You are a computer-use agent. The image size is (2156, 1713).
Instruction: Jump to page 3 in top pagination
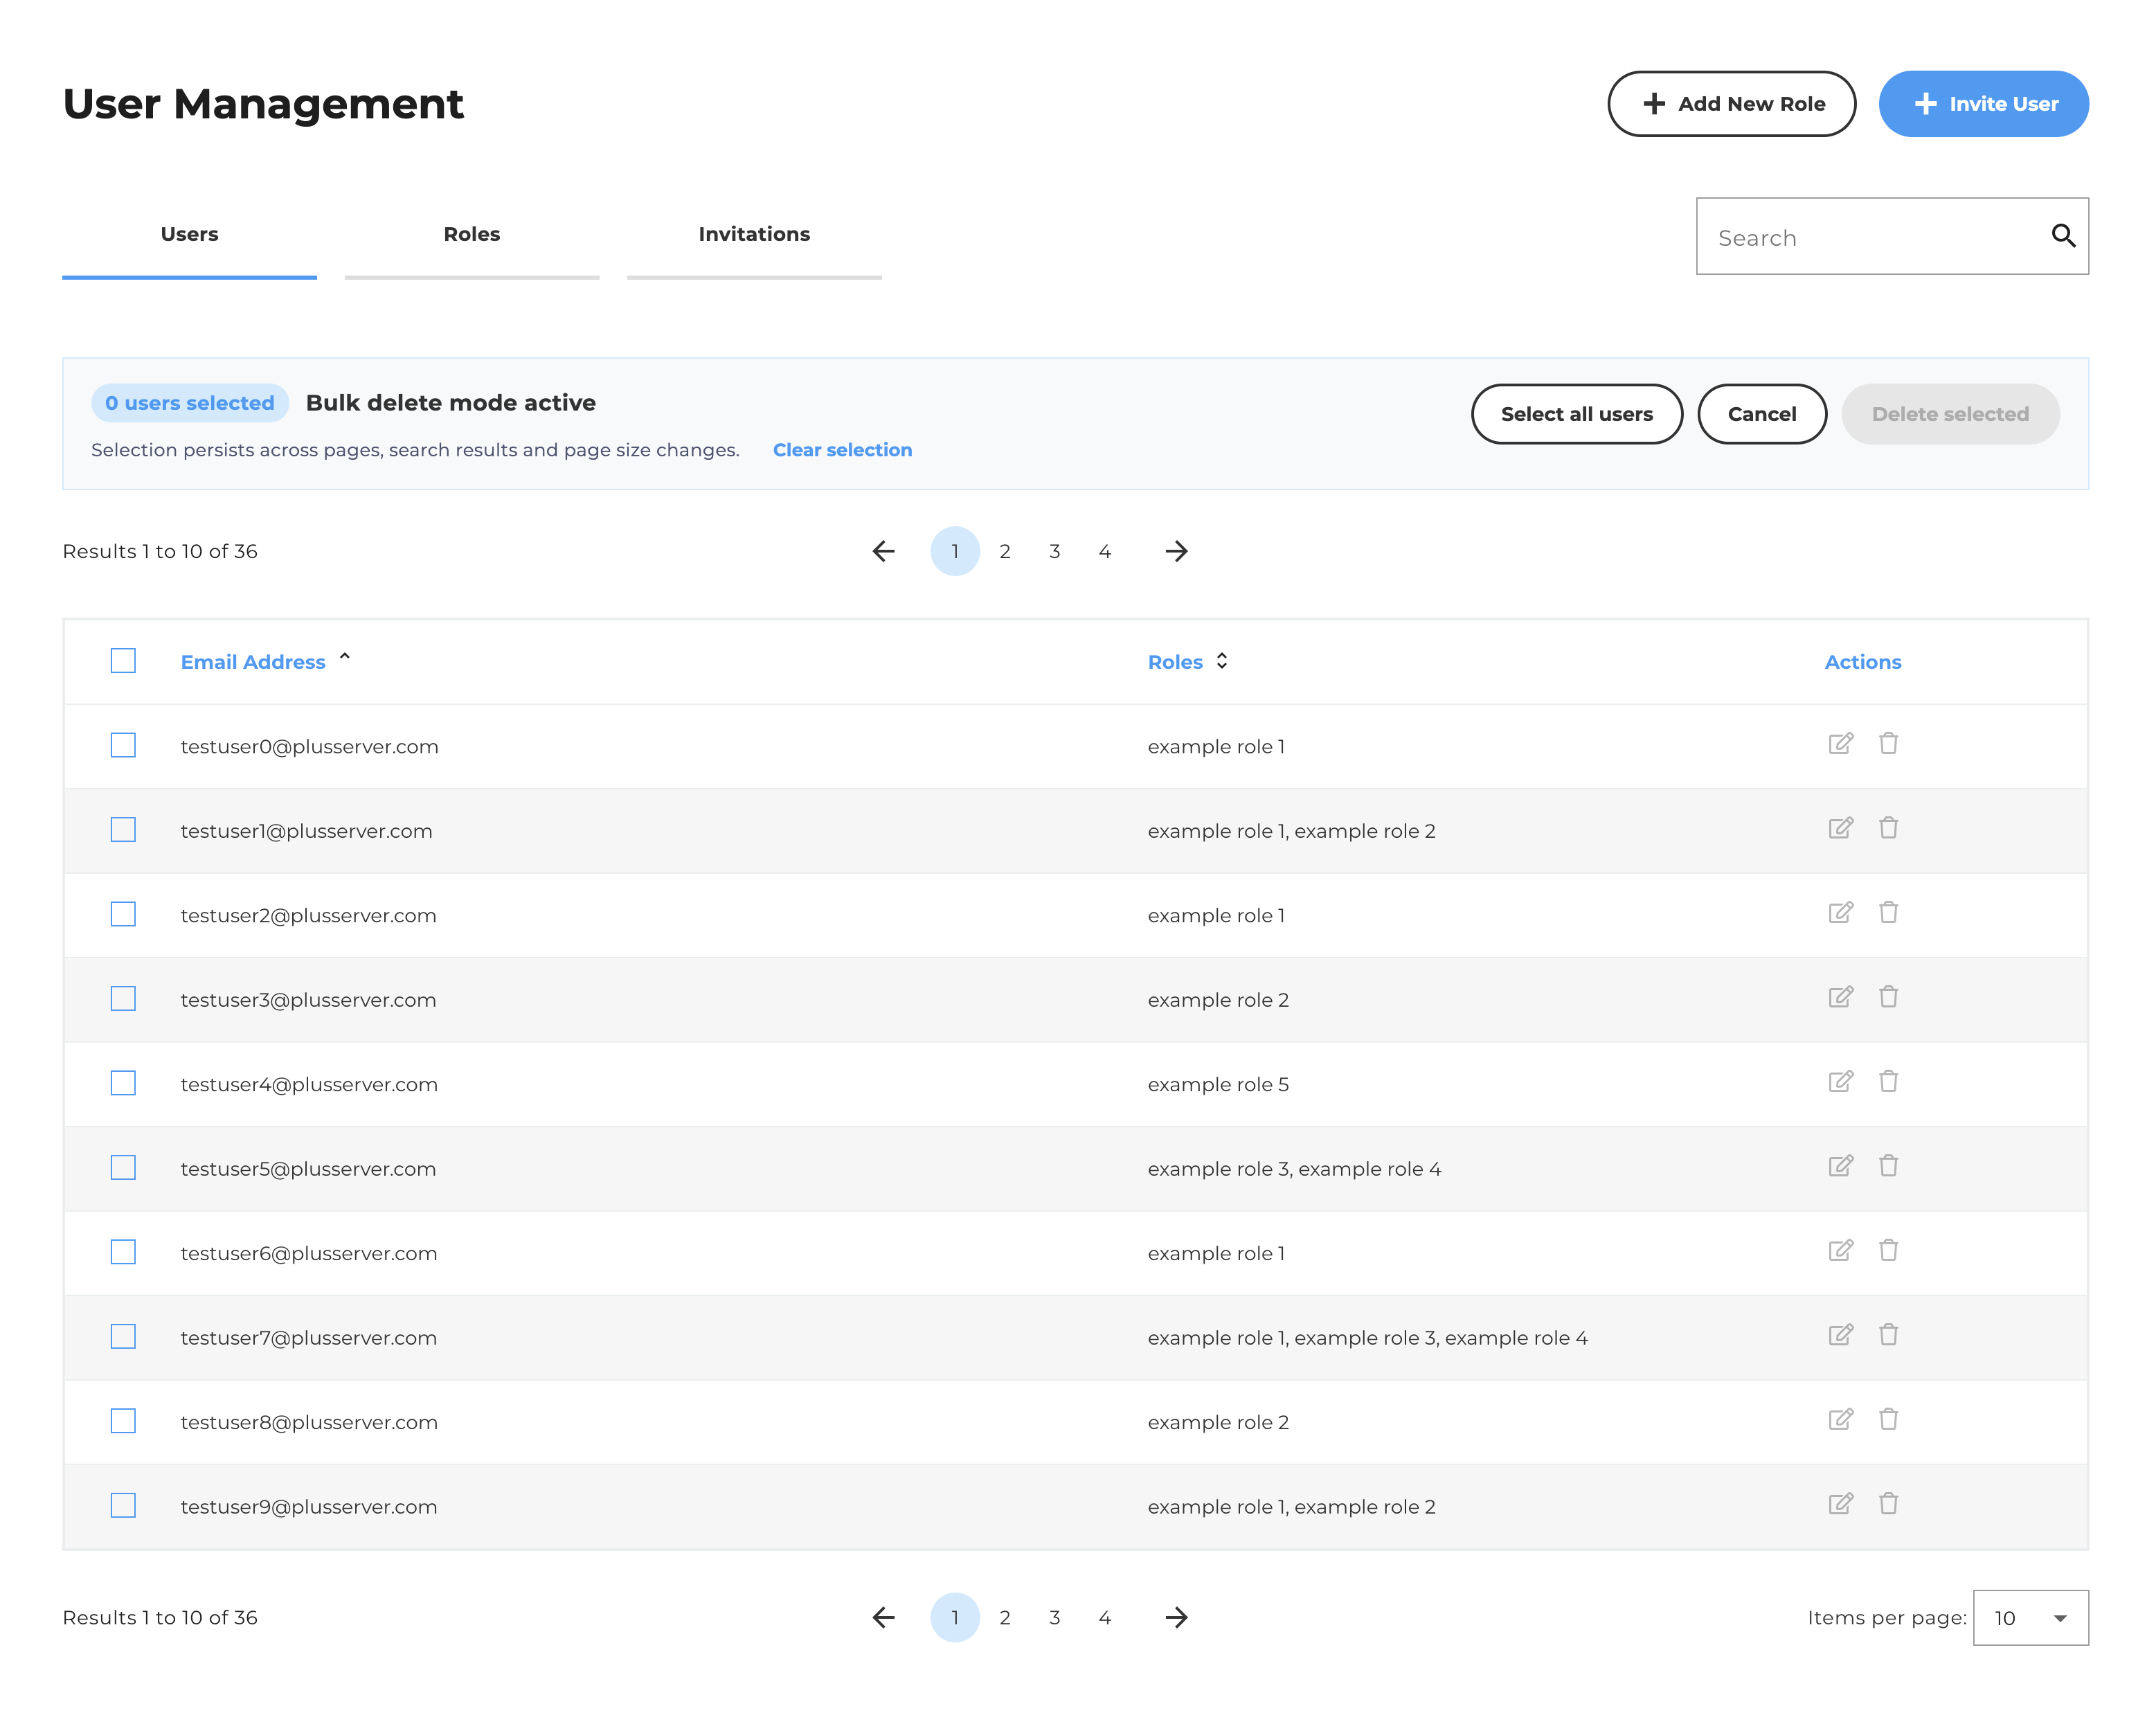click(x=1054, y=551)
